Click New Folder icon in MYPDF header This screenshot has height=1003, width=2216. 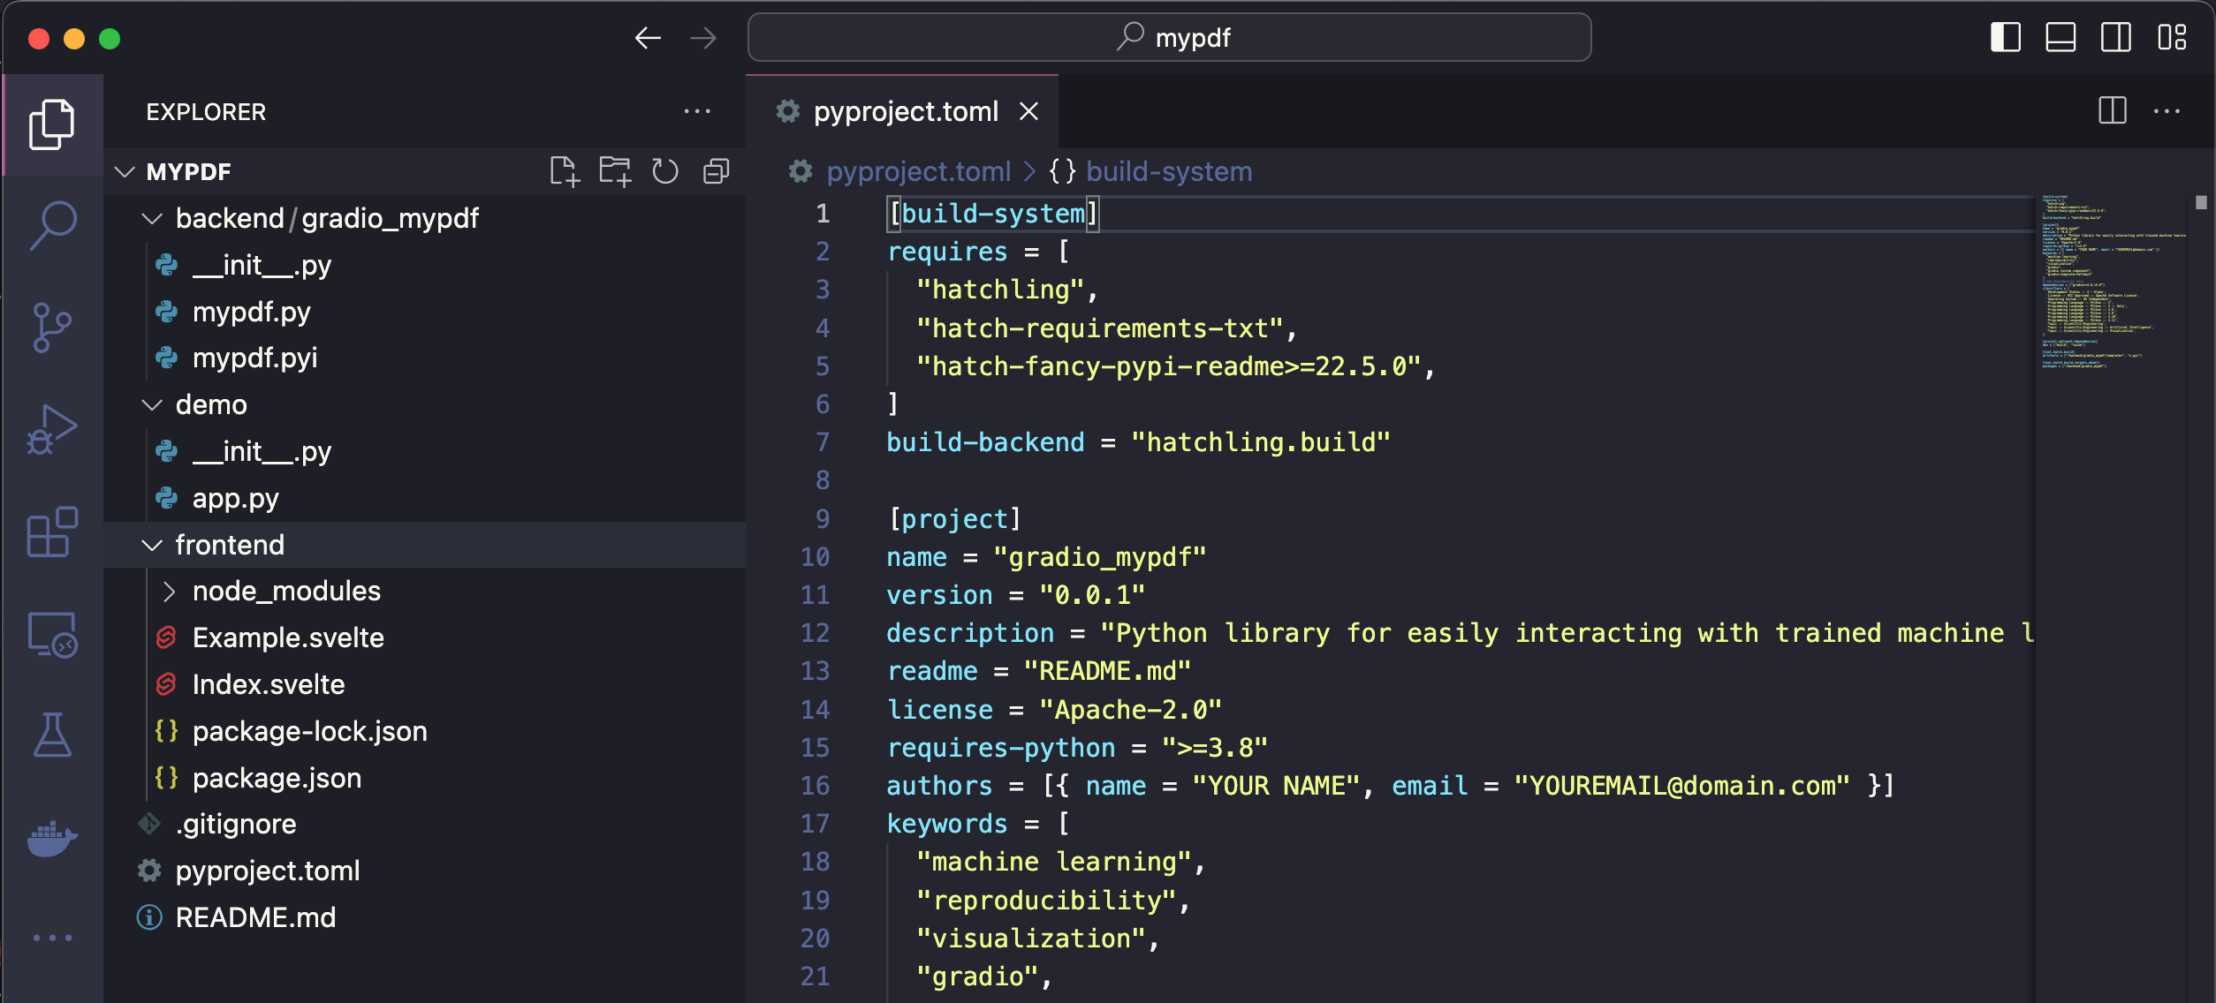point(615,171)
